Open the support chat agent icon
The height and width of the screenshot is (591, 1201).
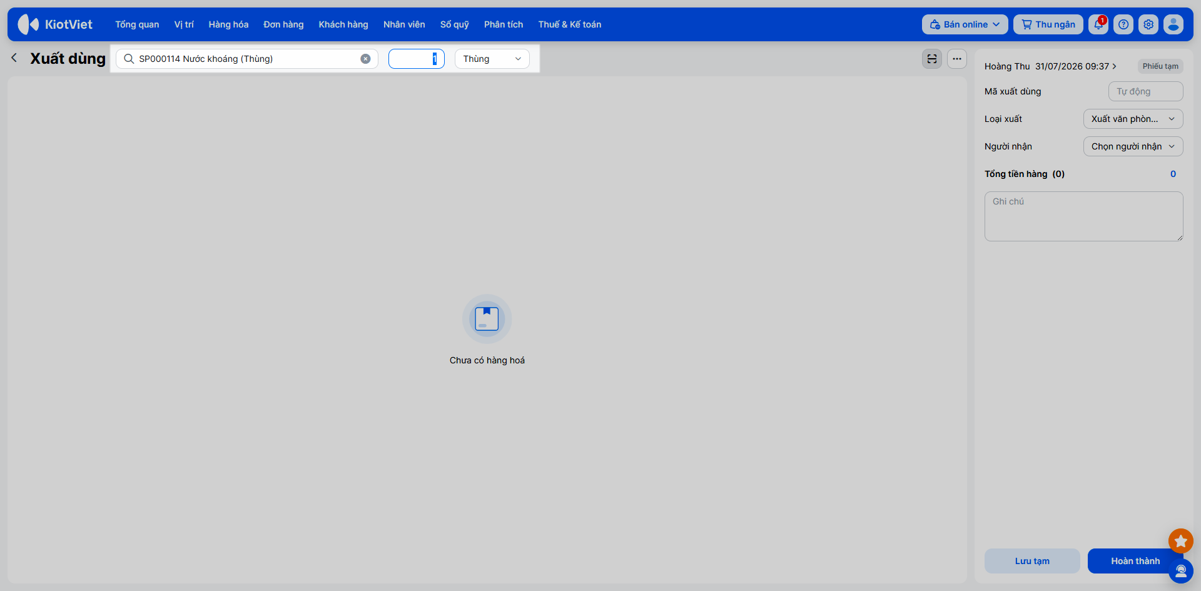pos(1181,571)
